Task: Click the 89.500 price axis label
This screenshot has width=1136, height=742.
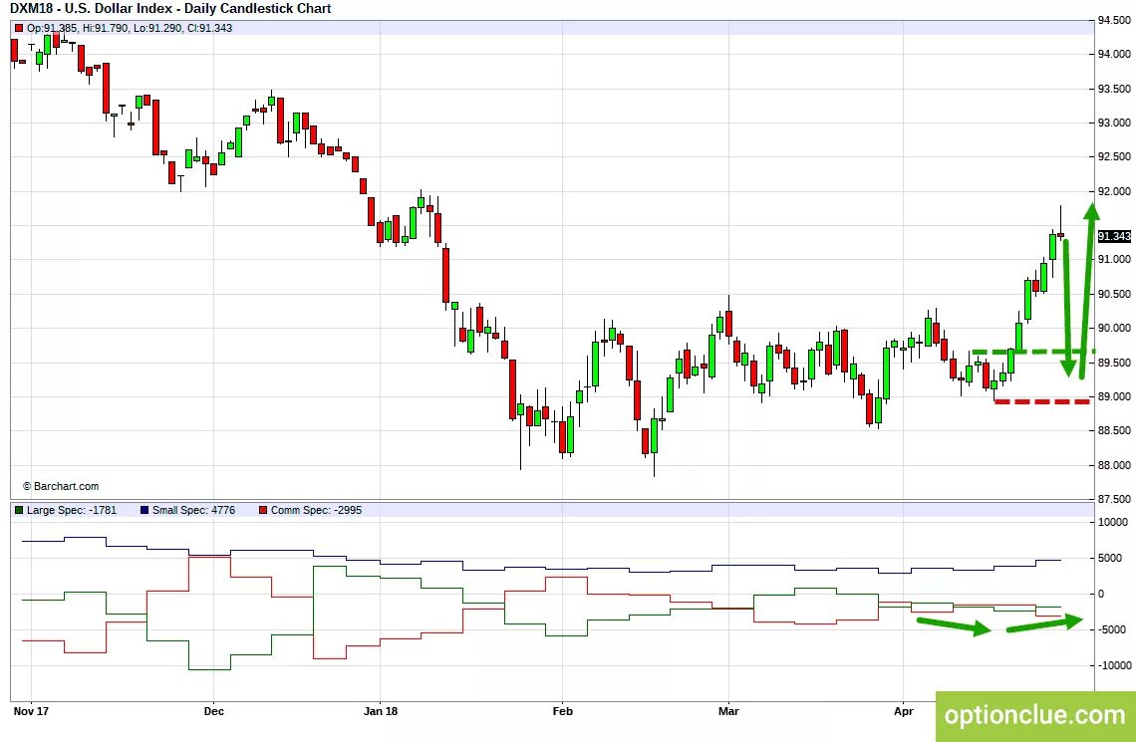Action: click(1113, 363)
